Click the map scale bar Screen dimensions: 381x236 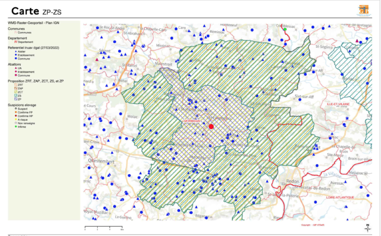click(x=104, y=228)
